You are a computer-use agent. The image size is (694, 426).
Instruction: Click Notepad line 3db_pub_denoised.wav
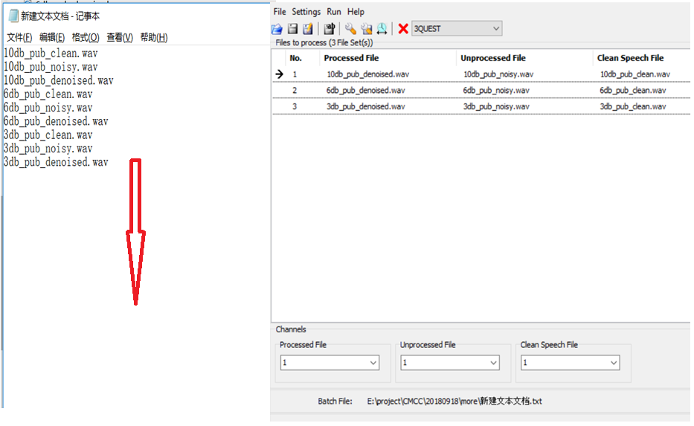(56, 162)
